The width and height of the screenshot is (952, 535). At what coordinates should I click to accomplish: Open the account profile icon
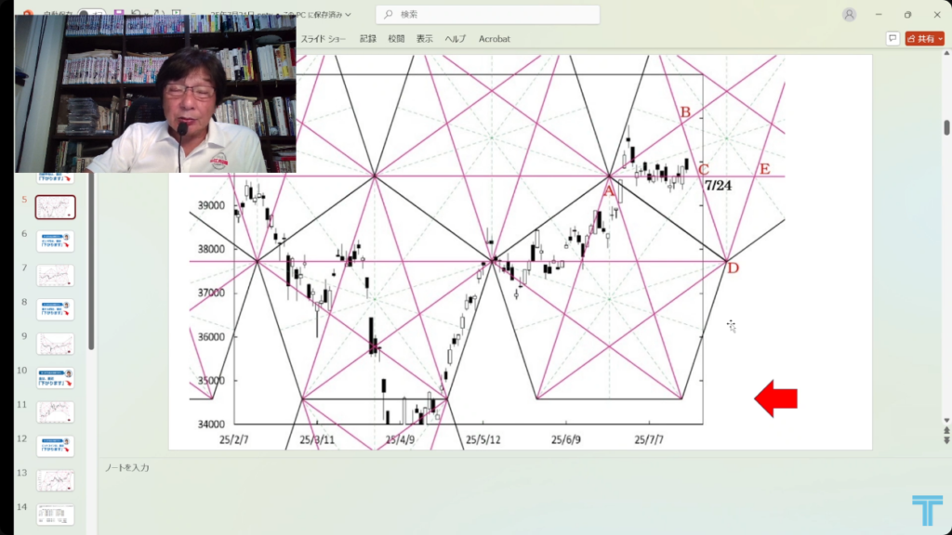[x=850, y=15]
